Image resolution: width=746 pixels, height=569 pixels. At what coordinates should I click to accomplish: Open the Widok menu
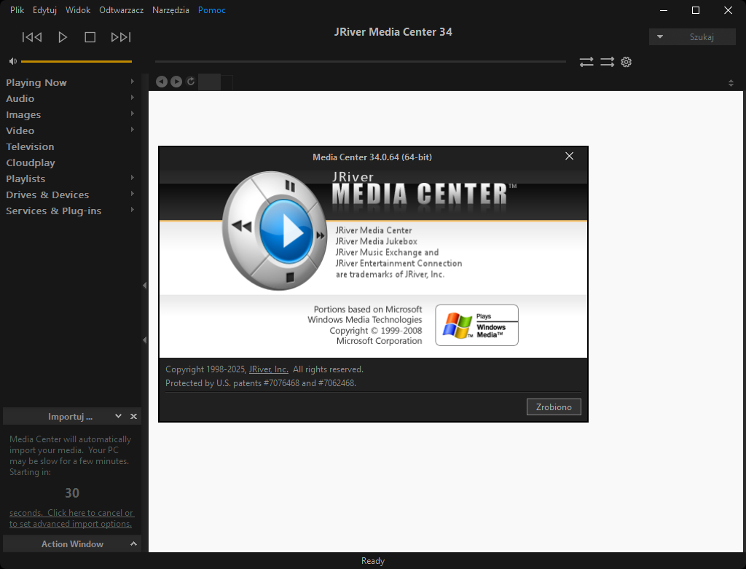pos(78,10)
